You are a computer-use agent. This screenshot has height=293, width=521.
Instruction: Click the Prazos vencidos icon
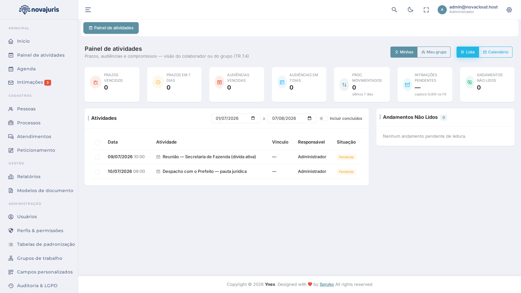coord(96,82)
